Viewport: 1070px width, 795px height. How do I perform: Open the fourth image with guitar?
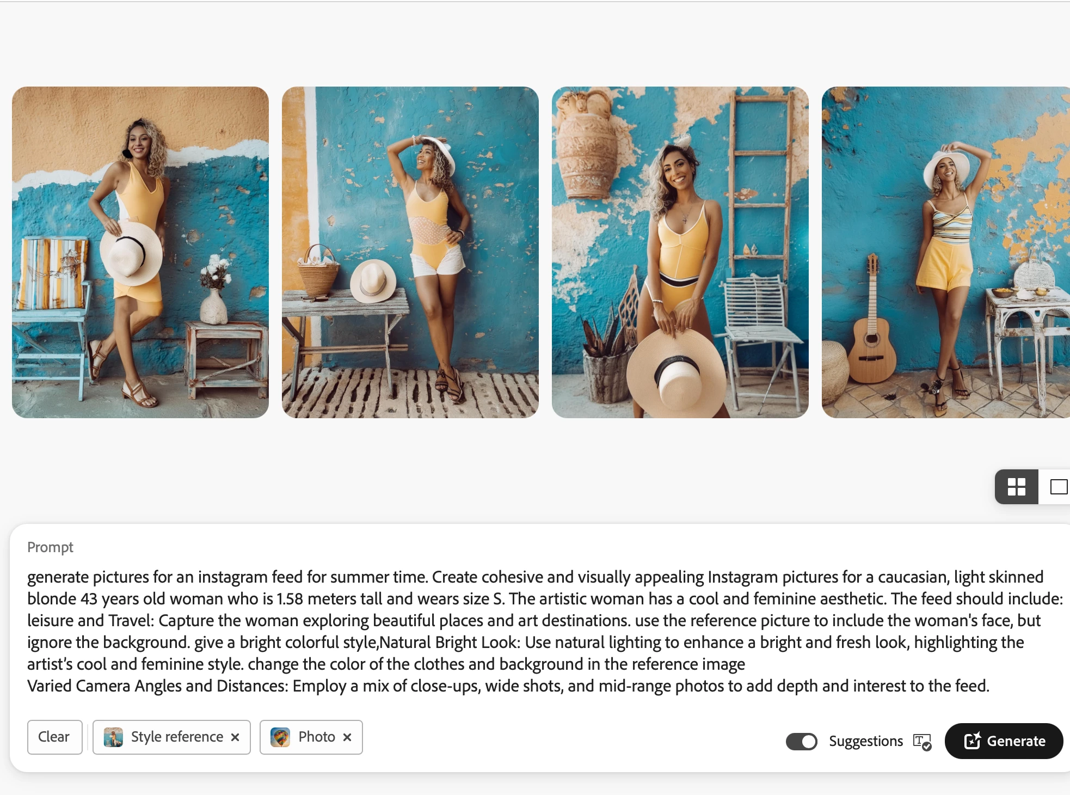(946, 252)
